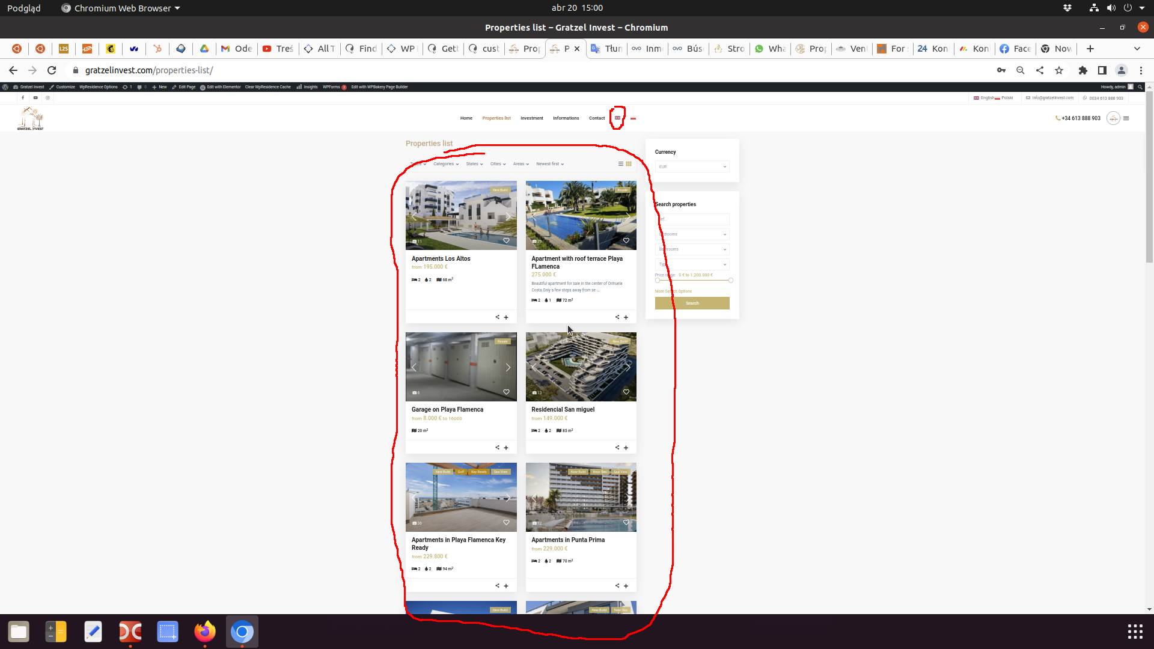Expand the Newest first sort dropdown

tap(550, 163)
